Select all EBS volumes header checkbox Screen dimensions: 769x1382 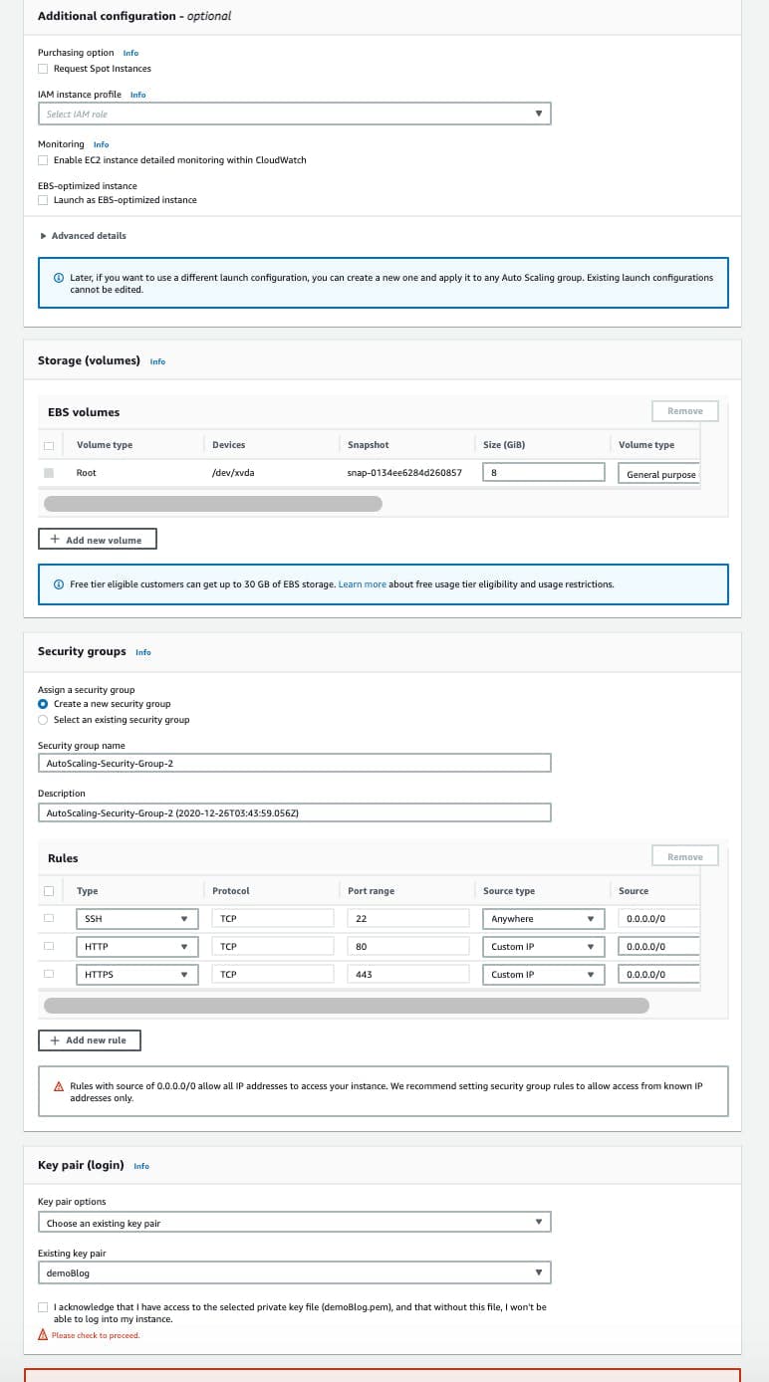click(49, 445)
